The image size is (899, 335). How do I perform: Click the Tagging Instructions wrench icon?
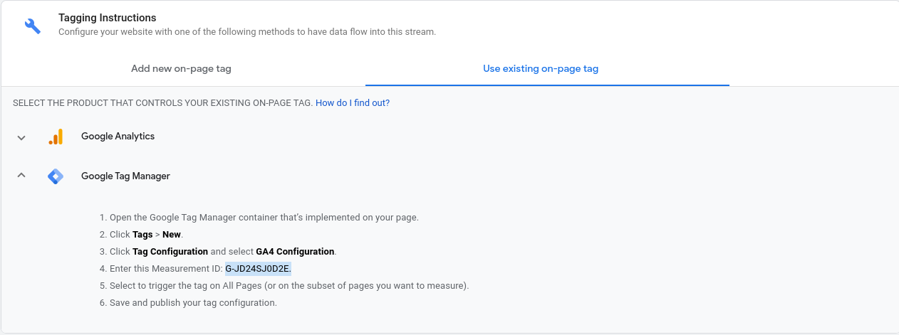tap(33, 26)
